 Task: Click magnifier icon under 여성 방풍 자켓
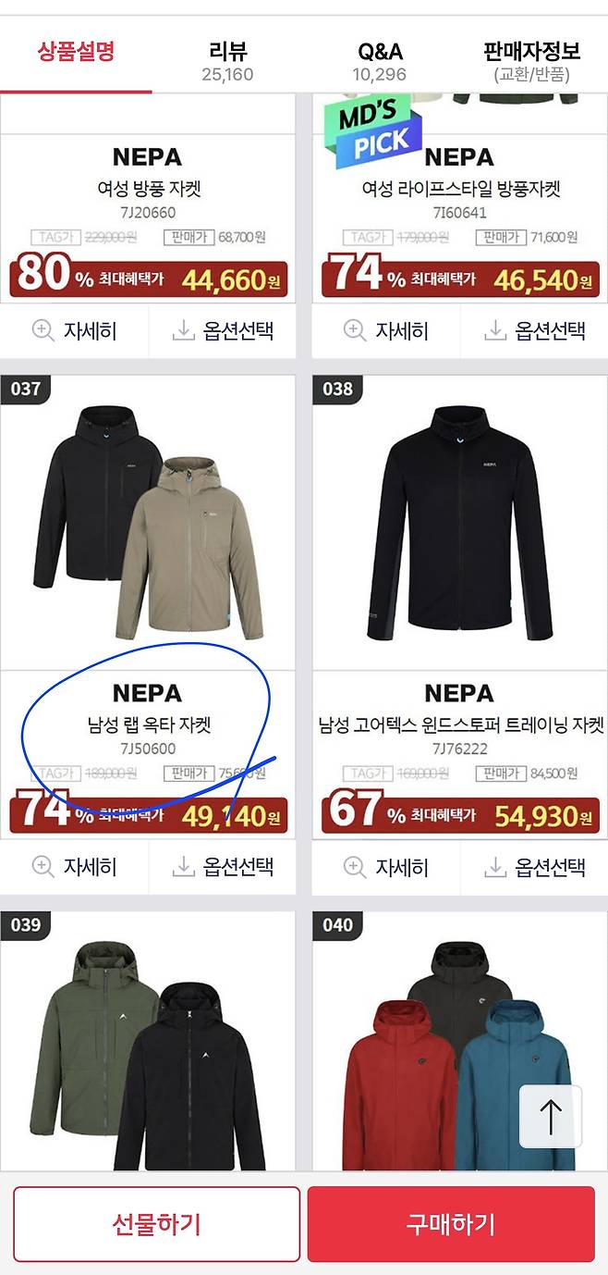click(x=43, y=330)
